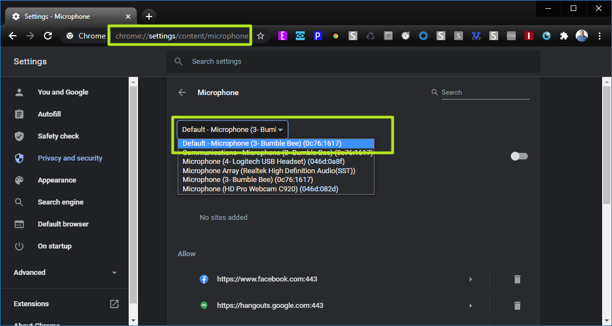Click the main page vertical scrollbar
This screenshot has height=326, width=612.
606,145
